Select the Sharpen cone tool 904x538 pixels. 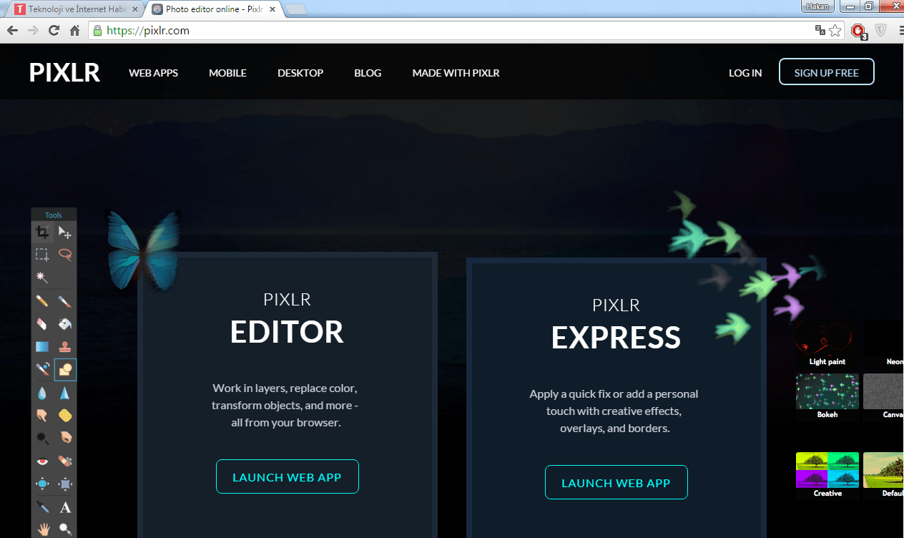click(x=65, y=393)
